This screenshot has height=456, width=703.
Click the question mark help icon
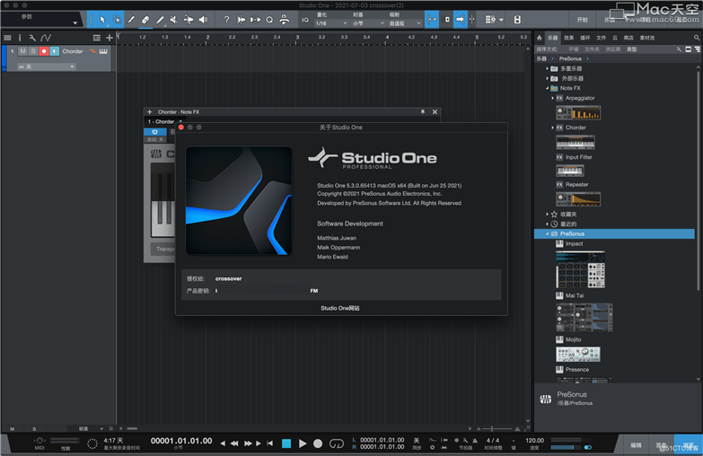point(226,20)
